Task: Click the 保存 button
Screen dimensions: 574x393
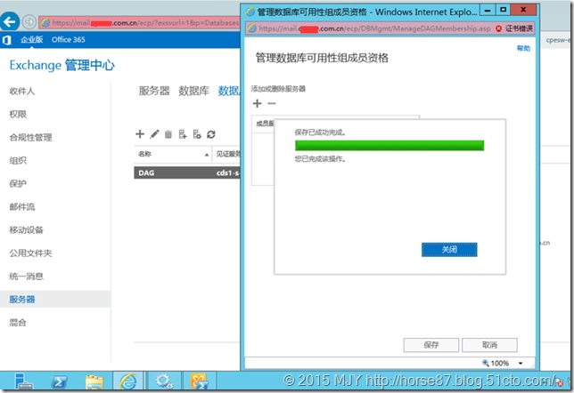Action: point(431,344)
